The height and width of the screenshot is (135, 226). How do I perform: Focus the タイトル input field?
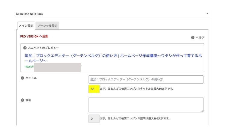146,79
